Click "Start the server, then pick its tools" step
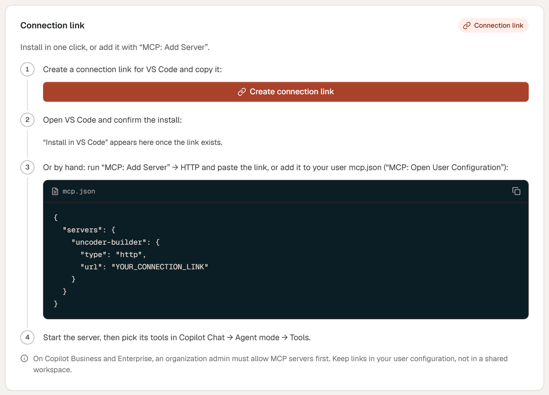The width and height of the screenshot is (549, 395). (177, 337)
